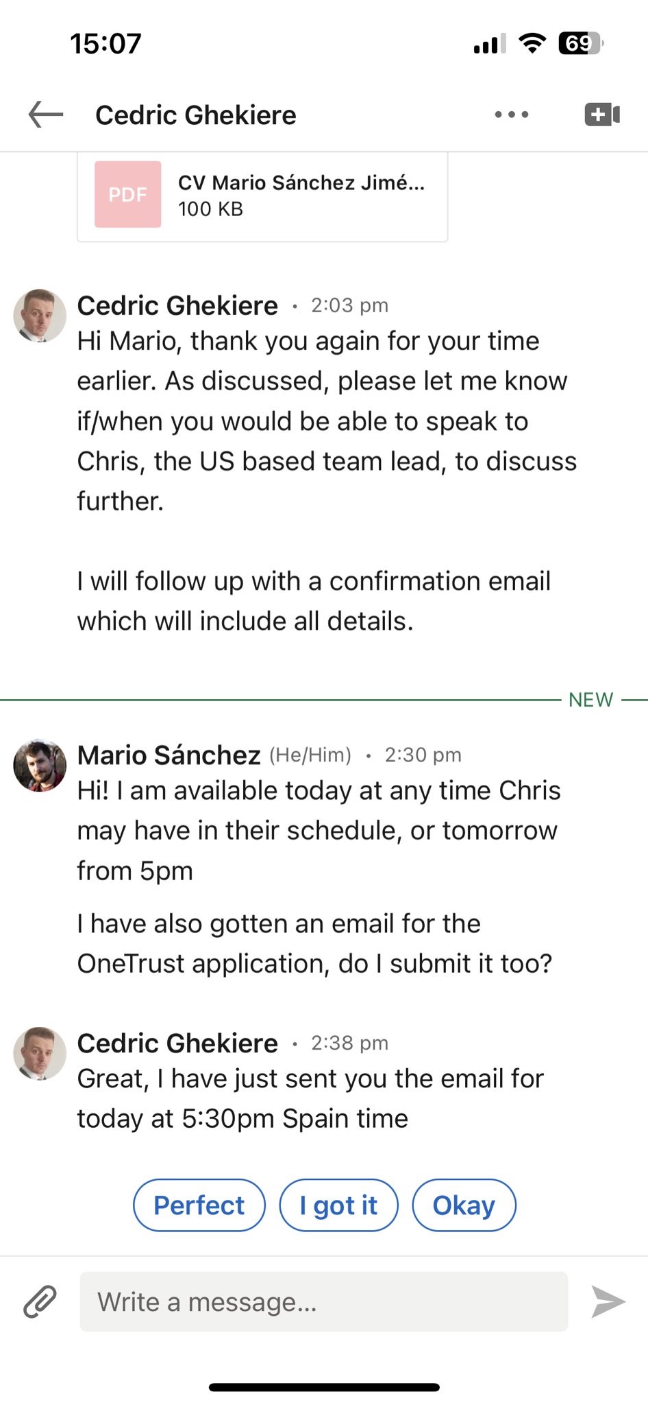Image resolution: width=648 pixels, height=1405 pixels.
Task: Tap the home indicator bar
Action: point(324,1387)
